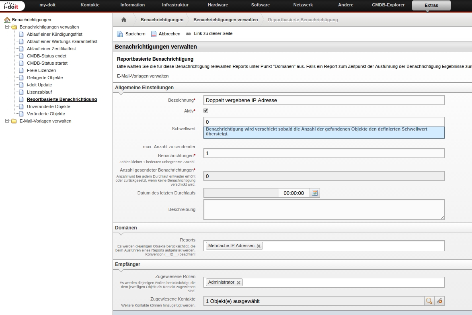Click document icon next to Gelagerte Objekte
The image size is (472, 315).
point(21,78)
